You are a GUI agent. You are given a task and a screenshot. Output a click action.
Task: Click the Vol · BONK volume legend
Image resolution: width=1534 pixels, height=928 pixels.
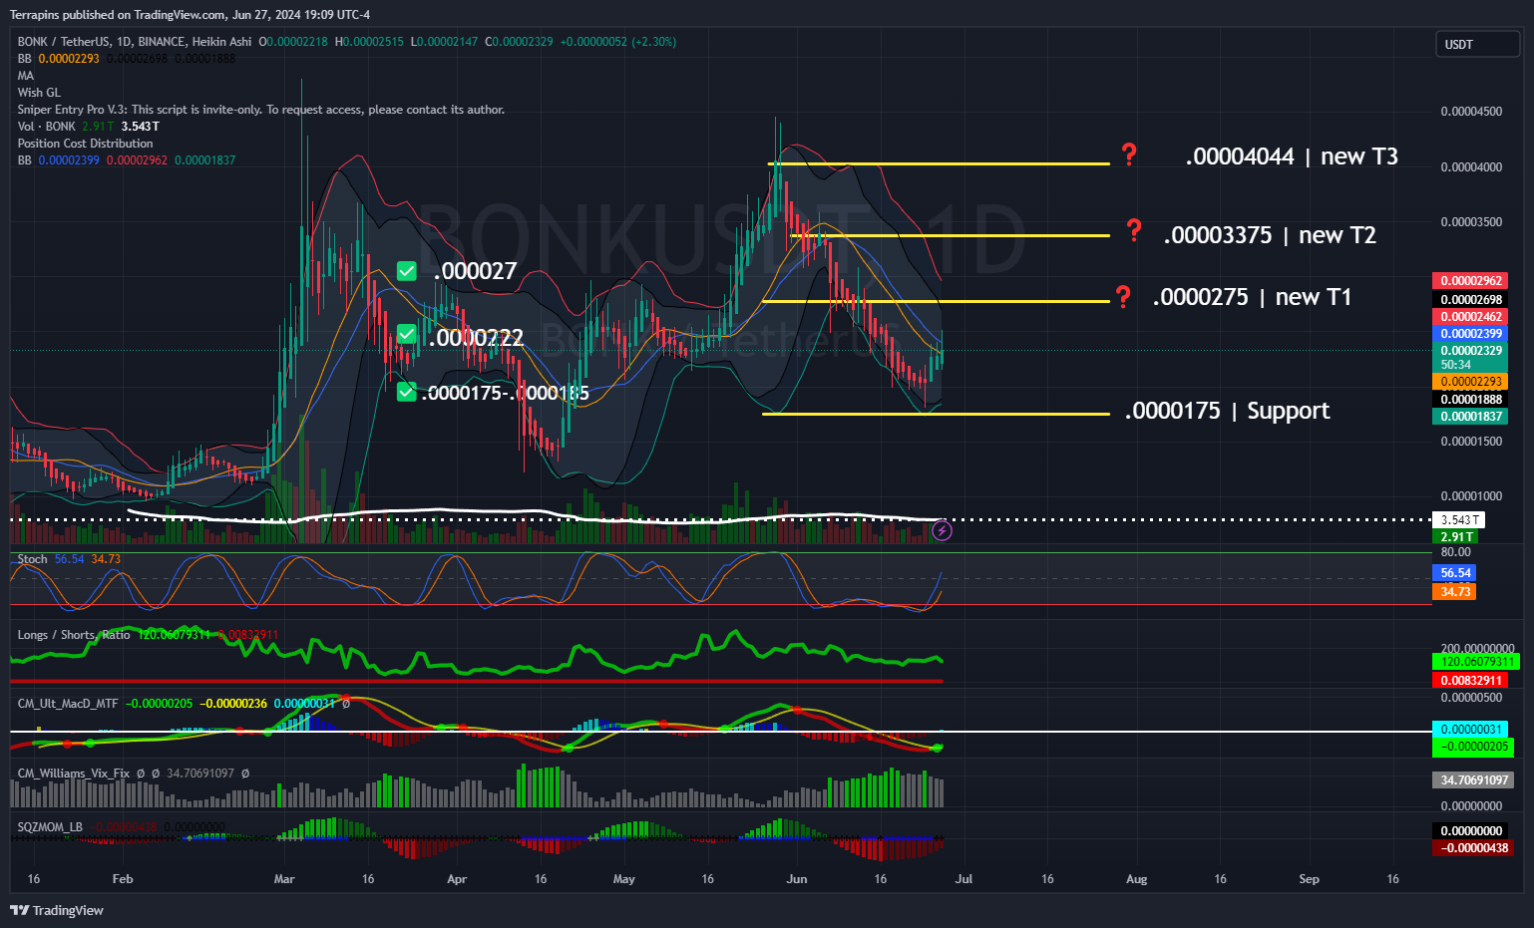[88, 127]
